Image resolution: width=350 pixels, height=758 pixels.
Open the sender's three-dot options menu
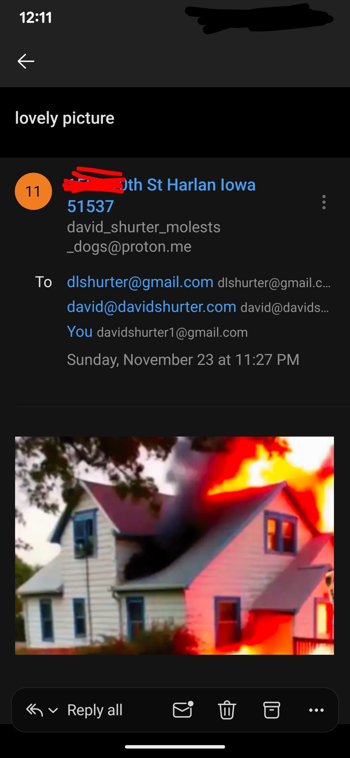pos(324,202)
